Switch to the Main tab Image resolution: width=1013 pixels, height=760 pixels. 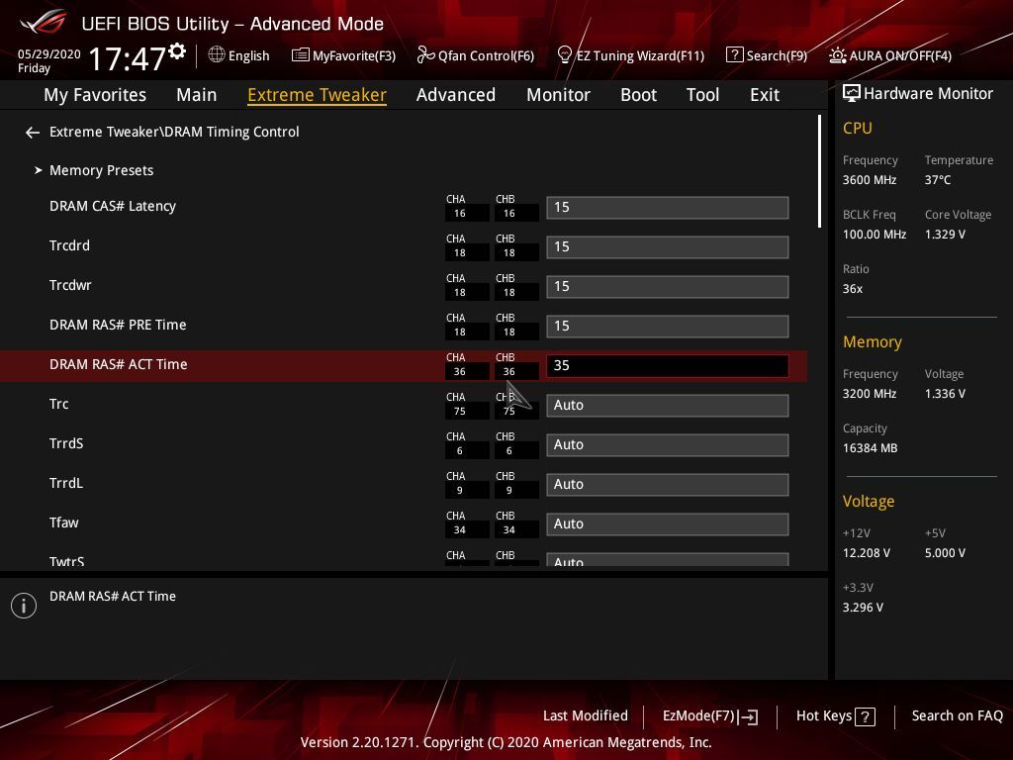tap(197, 95)
